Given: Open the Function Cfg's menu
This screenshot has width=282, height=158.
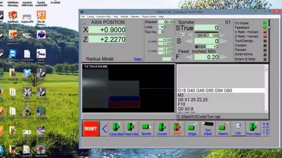Looking at the screenshot, I should pyautogui.click(x=104, y=17).
